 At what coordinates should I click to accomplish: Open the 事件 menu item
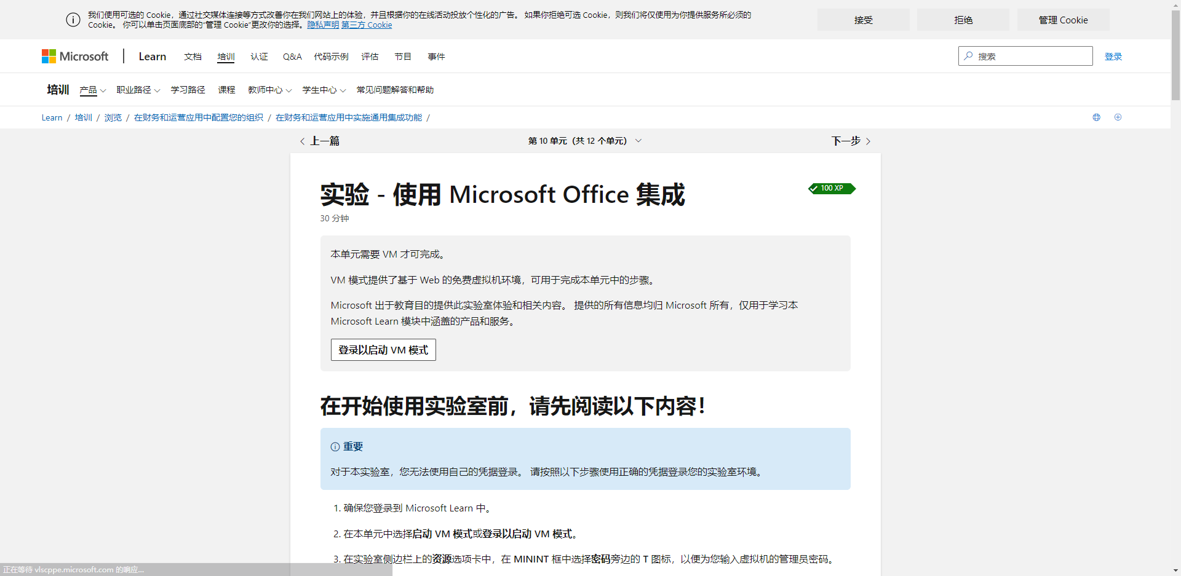coord(436,57)
